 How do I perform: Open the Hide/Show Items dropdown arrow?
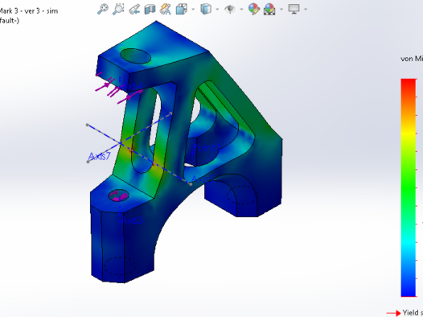[x=241, y=9]
